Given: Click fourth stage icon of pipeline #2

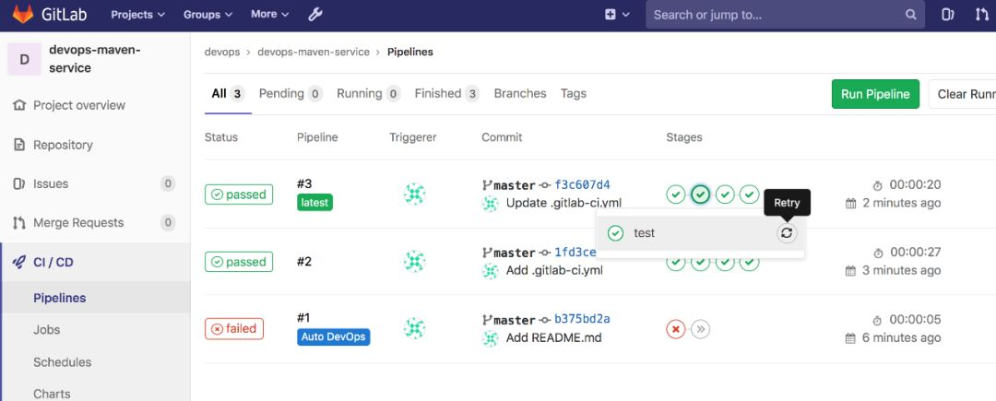Looking at the screenshot, I should click(x=750, y=262).
